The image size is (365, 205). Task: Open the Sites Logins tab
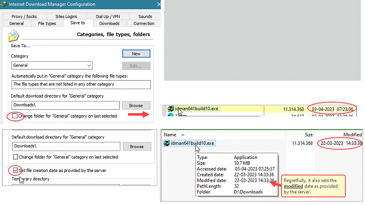[x=66, y=17]
